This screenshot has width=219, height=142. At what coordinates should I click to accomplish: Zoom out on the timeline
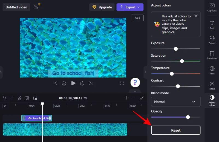134,98
